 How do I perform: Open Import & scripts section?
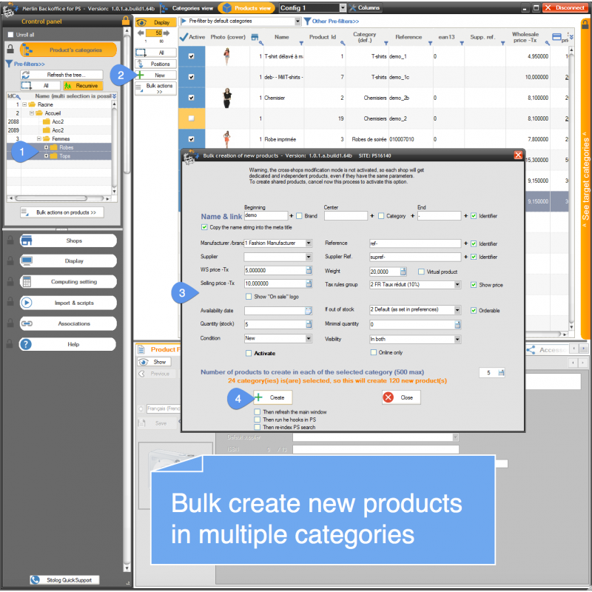click(x=67, y=303)
